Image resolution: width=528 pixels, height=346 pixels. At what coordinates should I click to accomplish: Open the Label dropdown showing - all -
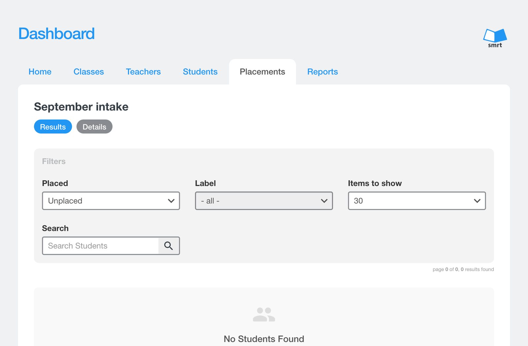click(264, 201)
